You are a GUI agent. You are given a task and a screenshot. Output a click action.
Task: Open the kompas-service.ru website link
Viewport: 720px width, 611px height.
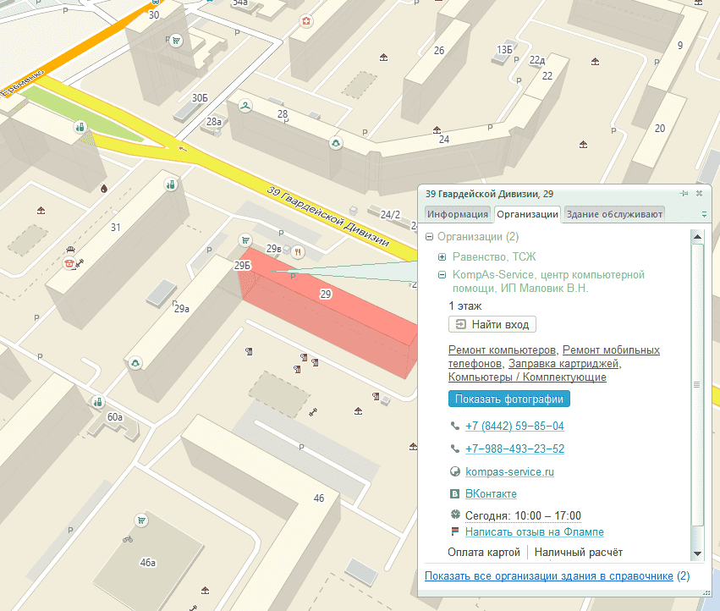coord(509,471)
